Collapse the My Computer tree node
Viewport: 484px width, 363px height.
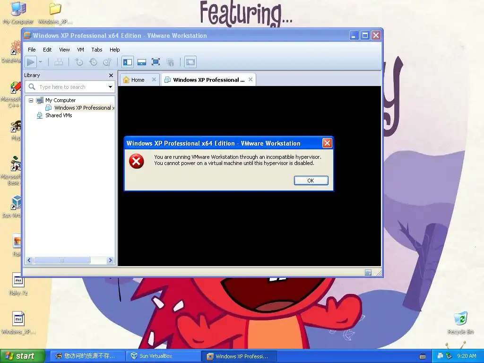pyautogui.click(x=31, y=100)
